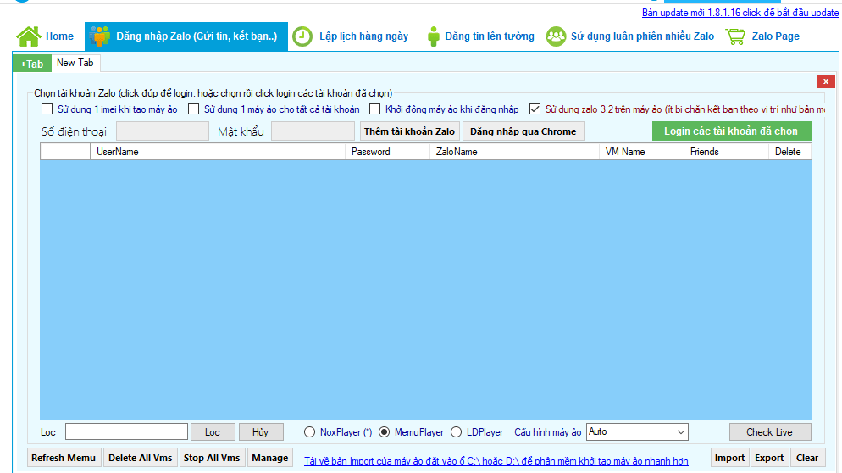The height and width of the screenshot is (473, 842).
Task: Check 'Khởi động máy ảo khi đăng nhập'
Action: pos(374,109)
